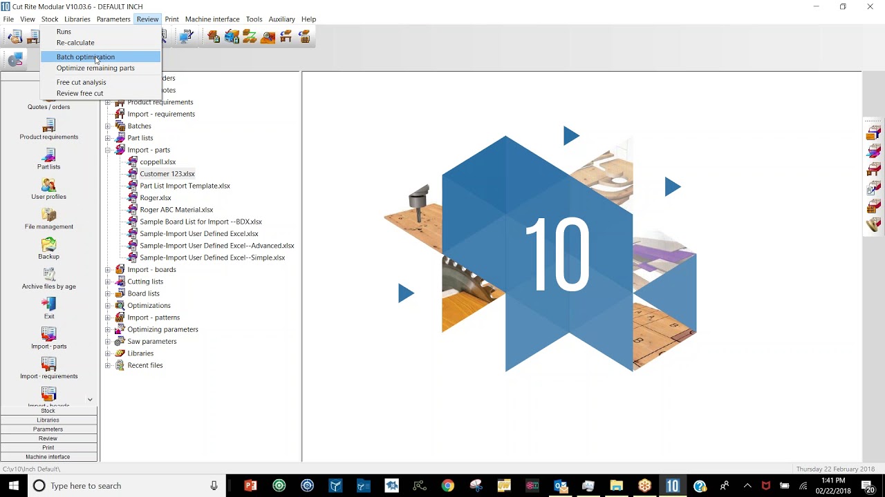This screenshot has height=497, width=885.
Task: Expand the Batches tree node
Action: click(x=108, y=126)
